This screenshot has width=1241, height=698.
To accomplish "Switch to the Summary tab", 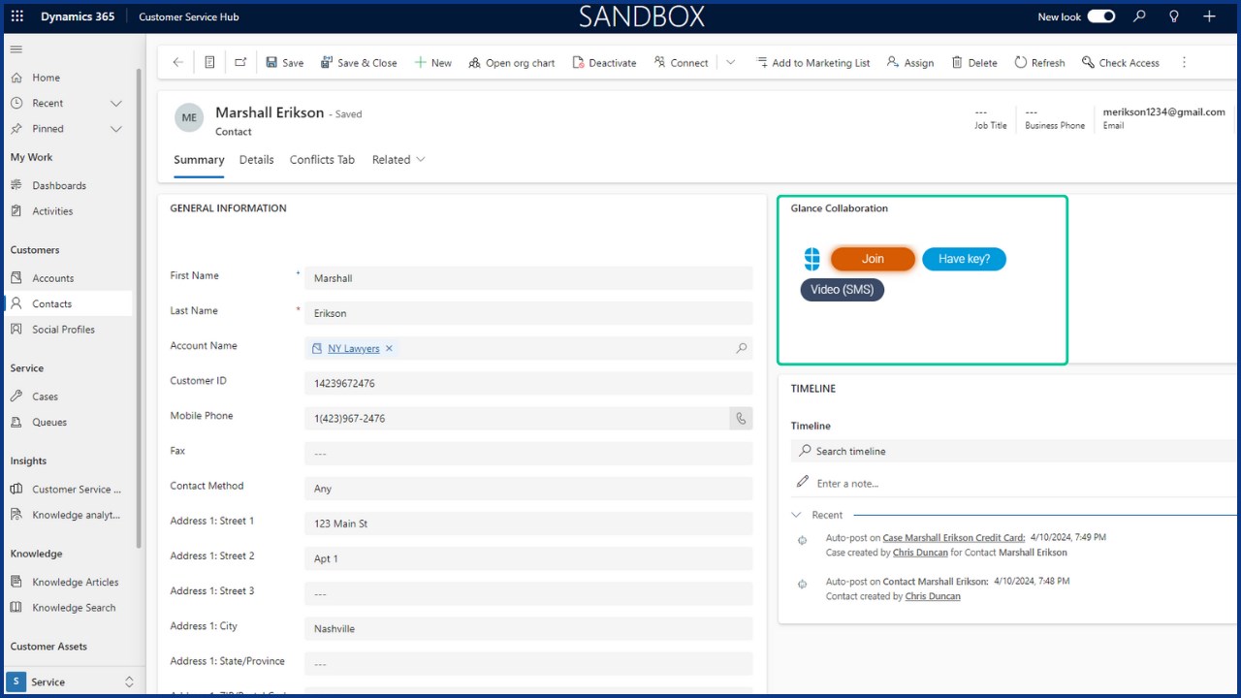I will 199,160.
